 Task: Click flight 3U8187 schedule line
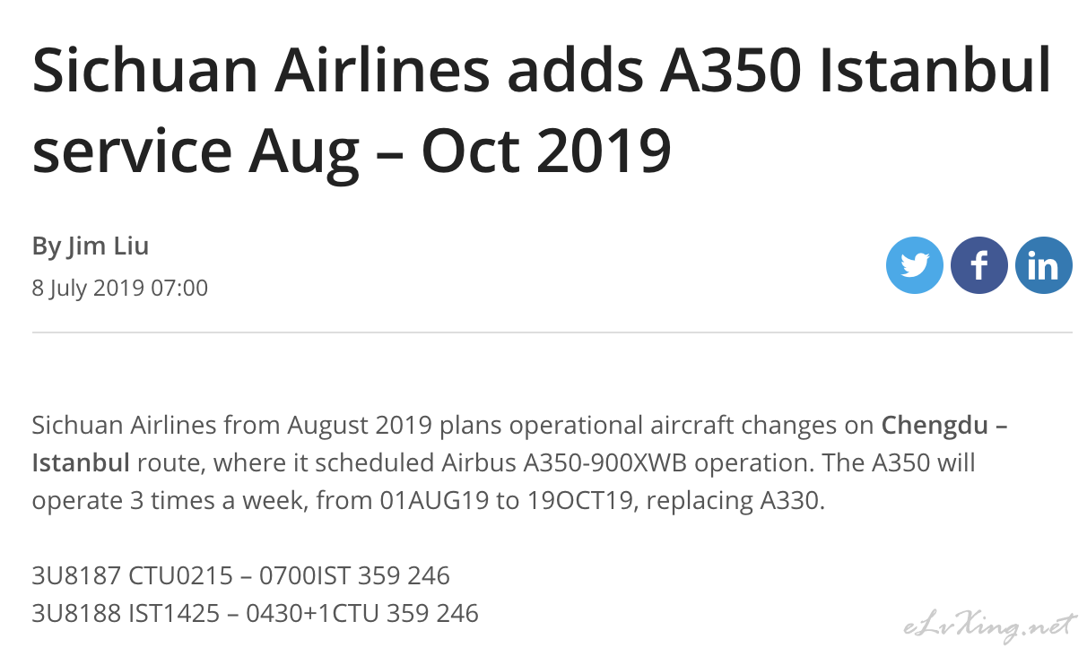(240, 574)
